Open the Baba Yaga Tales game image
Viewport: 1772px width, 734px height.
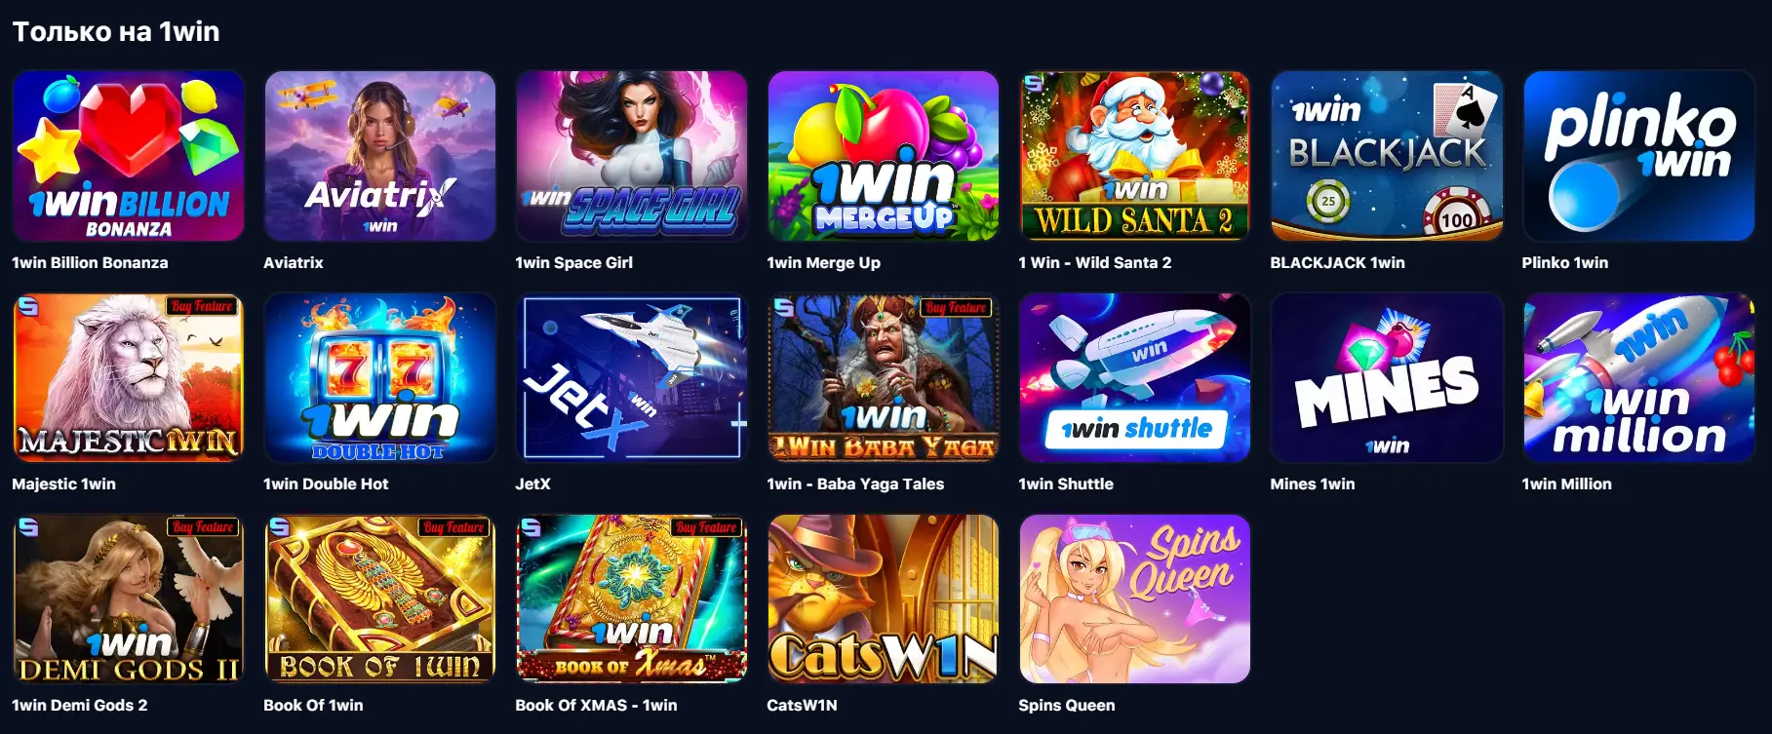(x=883, y=377)
